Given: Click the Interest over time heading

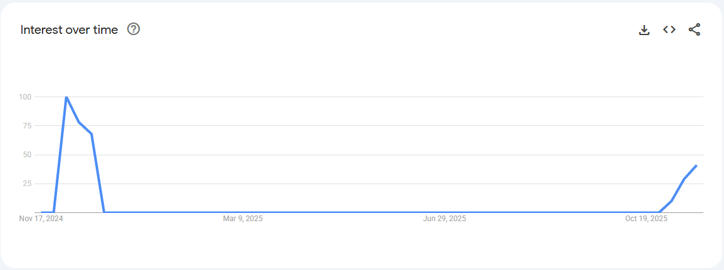Looking at the screenshot, I should pyautogui.click(x=69, y=29).
